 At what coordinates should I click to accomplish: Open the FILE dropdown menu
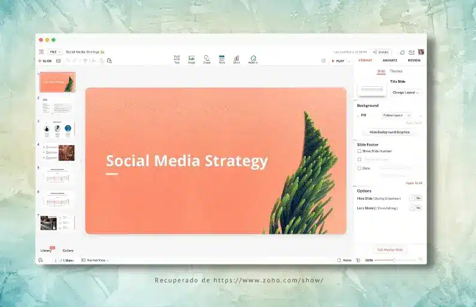(55, 52)
